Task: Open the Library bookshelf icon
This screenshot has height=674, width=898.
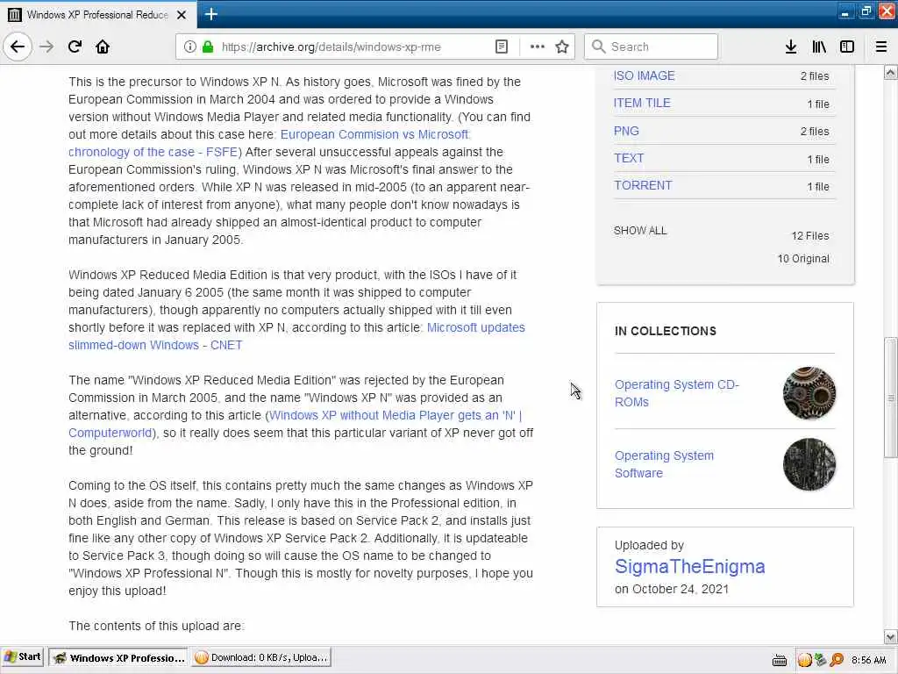Action: pyautogui.click(x=819, y=47)
